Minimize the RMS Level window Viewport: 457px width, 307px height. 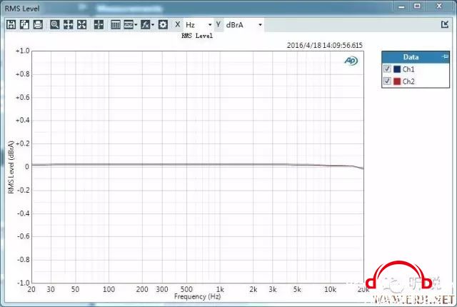click(401, 6)
